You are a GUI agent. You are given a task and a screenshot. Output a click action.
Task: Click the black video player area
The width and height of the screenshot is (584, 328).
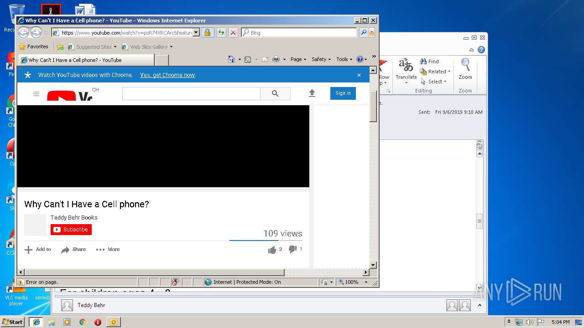[163, 146]
